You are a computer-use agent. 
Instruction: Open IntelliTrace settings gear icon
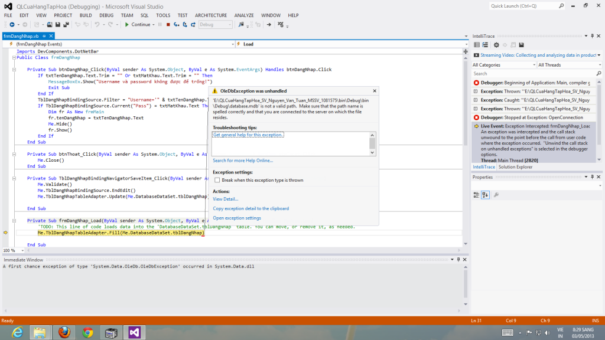[496, 45]
